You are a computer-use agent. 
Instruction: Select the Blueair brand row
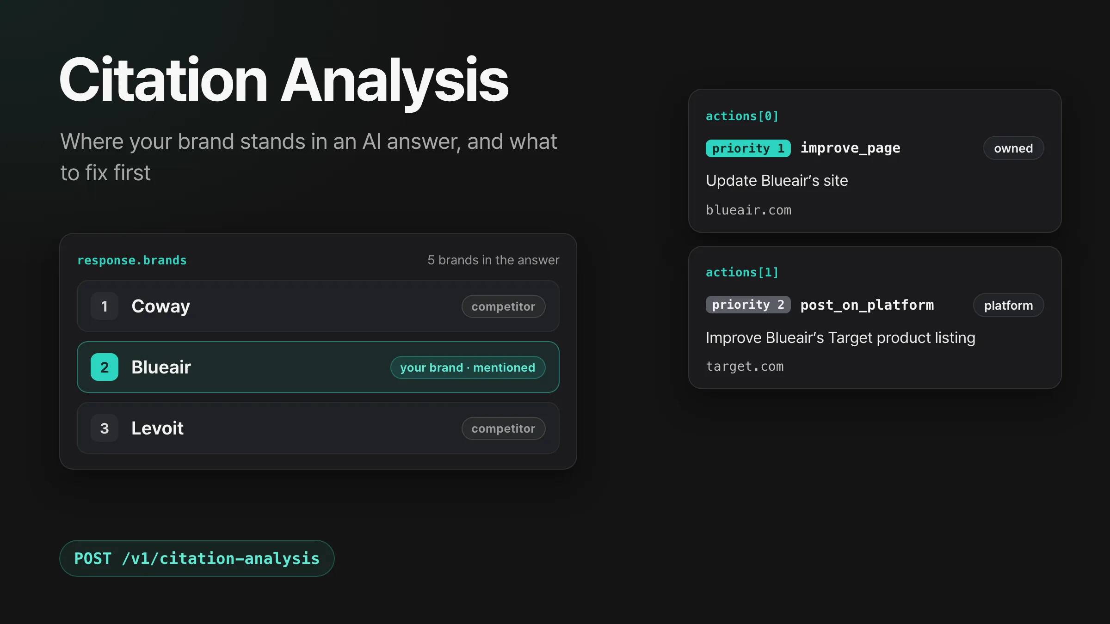coord(318,367)
